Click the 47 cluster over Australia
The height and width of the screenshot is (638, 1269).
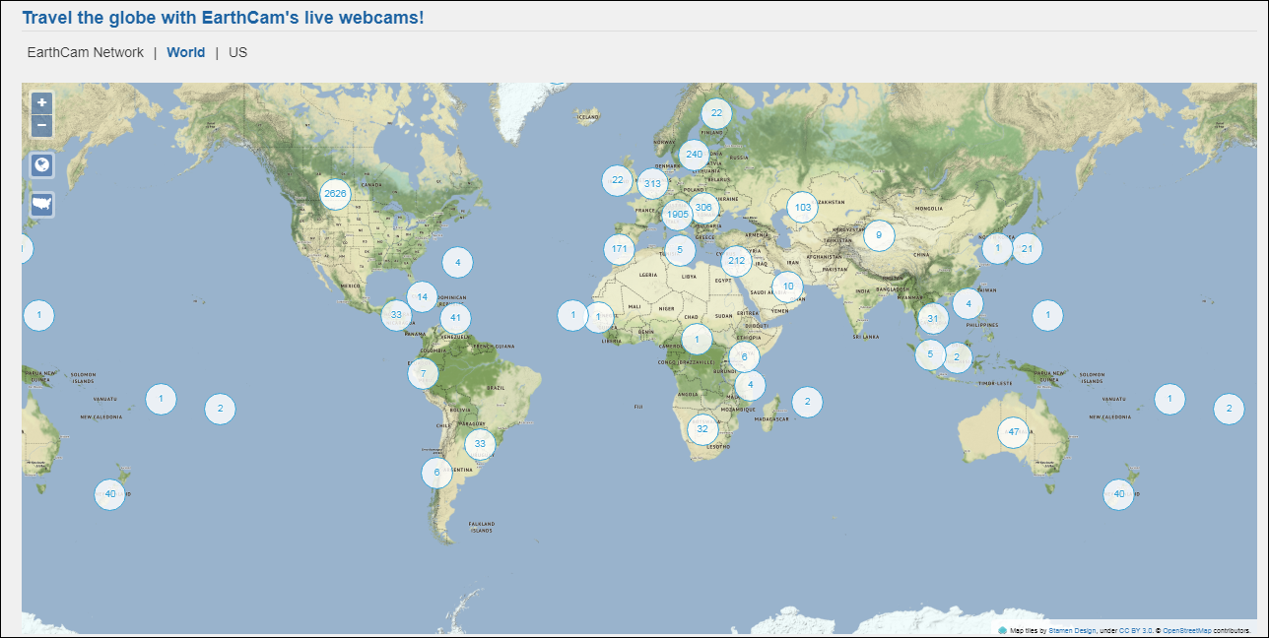click(1013, 431)
